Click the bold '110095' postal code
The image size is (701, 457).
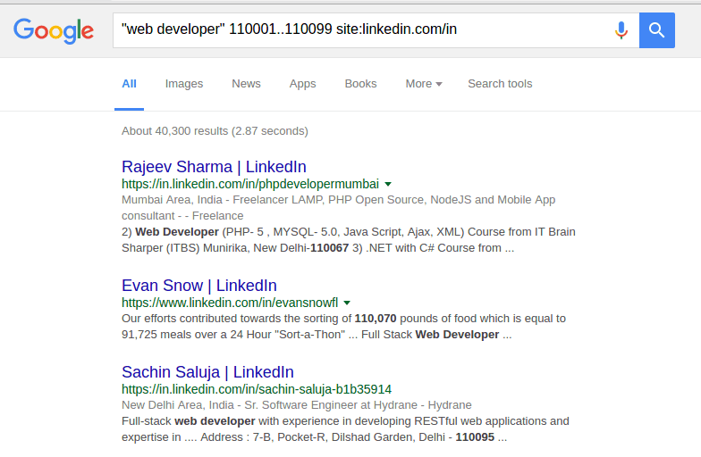click(475, 437)
